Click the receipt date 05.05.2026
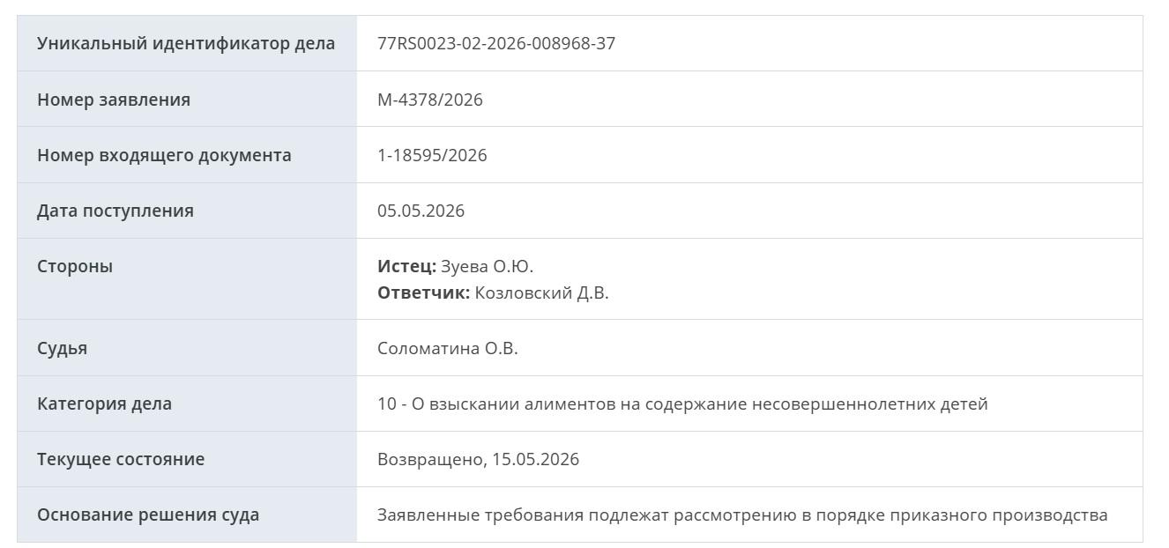The height and width of the screenshot is (548, 1169). (x=421, y=211)
